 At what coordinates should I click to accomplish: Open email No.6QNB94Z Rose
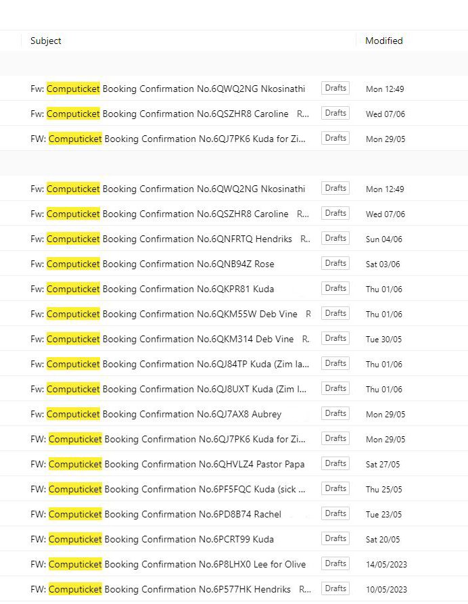point(168,264)
